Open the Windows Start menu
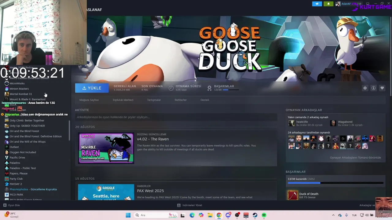This screenshot has height=220, width=392. click(128, 215)
